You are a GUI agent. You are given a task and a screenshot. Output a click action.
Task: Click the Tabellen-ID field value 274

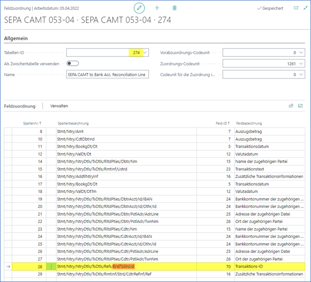(136, 53)
